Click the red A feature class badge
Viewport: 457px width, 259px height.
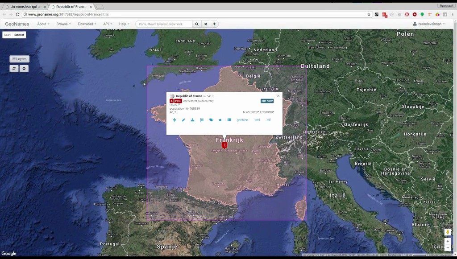click(172, 101)
